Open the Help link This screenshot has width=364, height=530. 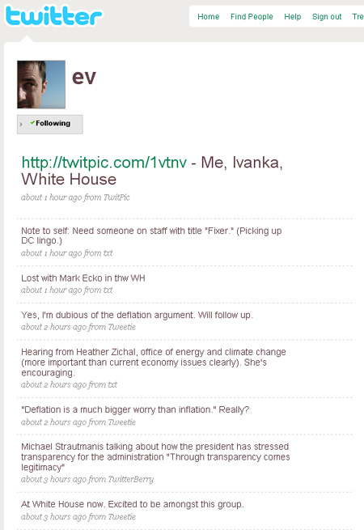coord(292,16)
